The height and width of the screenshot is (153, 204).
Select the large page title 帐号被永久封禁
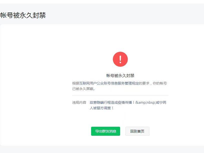coord(23,15)
